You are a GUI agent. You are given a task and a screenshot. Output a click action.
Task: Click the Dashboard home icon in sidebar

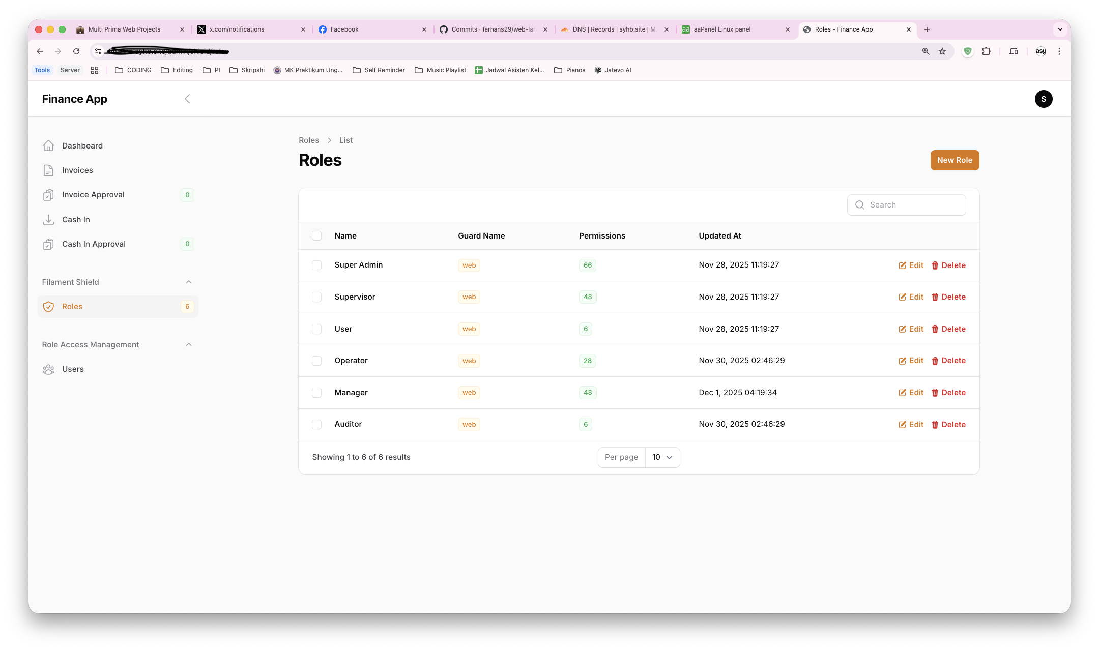(x=48, y=146)
